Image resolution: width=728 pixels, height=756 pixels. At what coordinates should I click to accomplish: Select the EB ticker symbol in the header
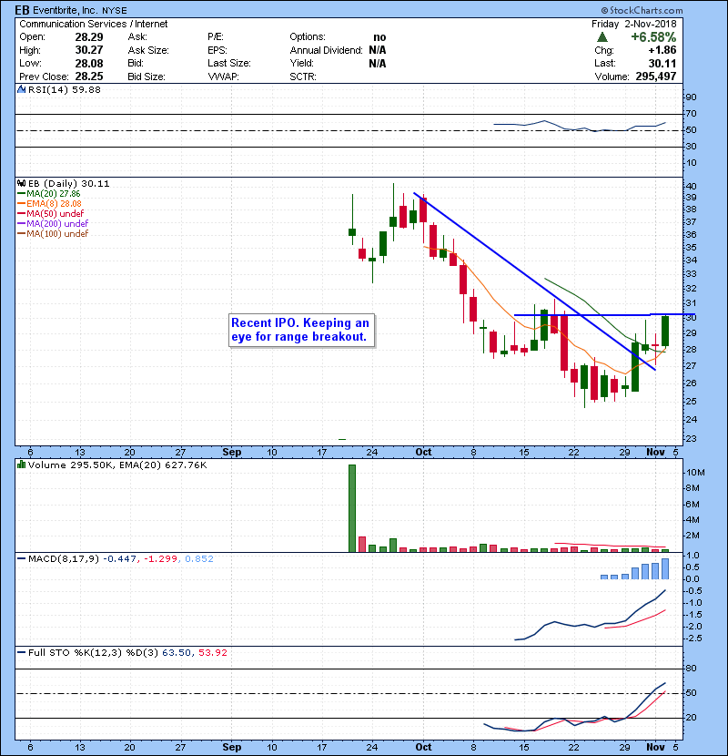click(22, 10)
